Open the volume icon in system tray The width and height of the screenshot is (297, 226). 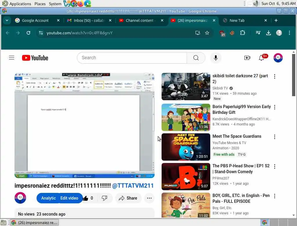tap(256, 3)
